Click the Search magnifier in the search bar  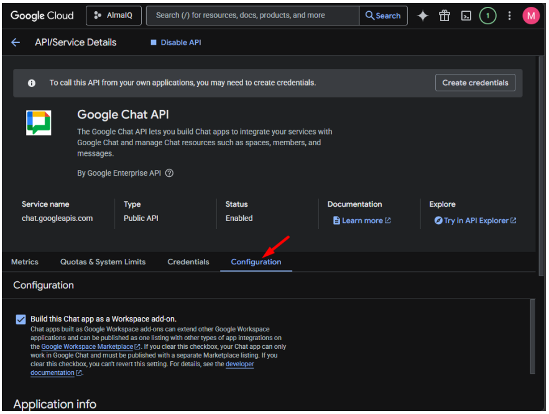[x=383, y=16]
